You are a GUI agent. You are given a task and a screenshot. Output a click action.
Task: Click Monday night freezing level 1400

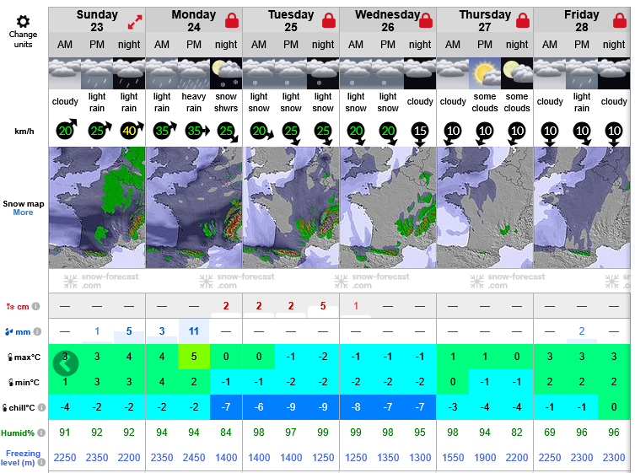point(226,458)
